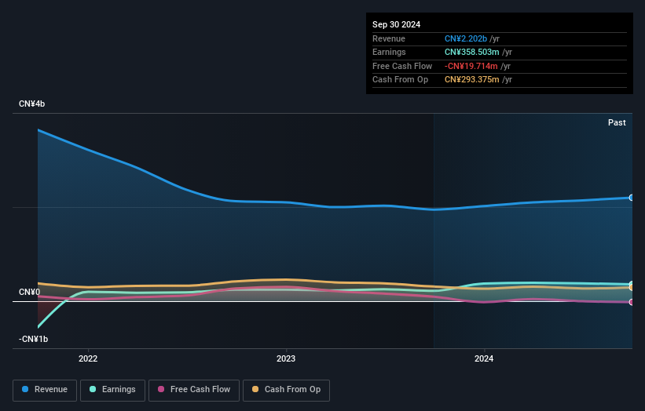Click the CN¥358.503m earnings value
This screenshot has width=645, height=411.
[472, 52]
